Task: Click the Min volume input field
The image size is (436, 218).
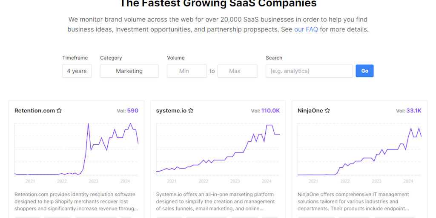Action: coord(186,71)
